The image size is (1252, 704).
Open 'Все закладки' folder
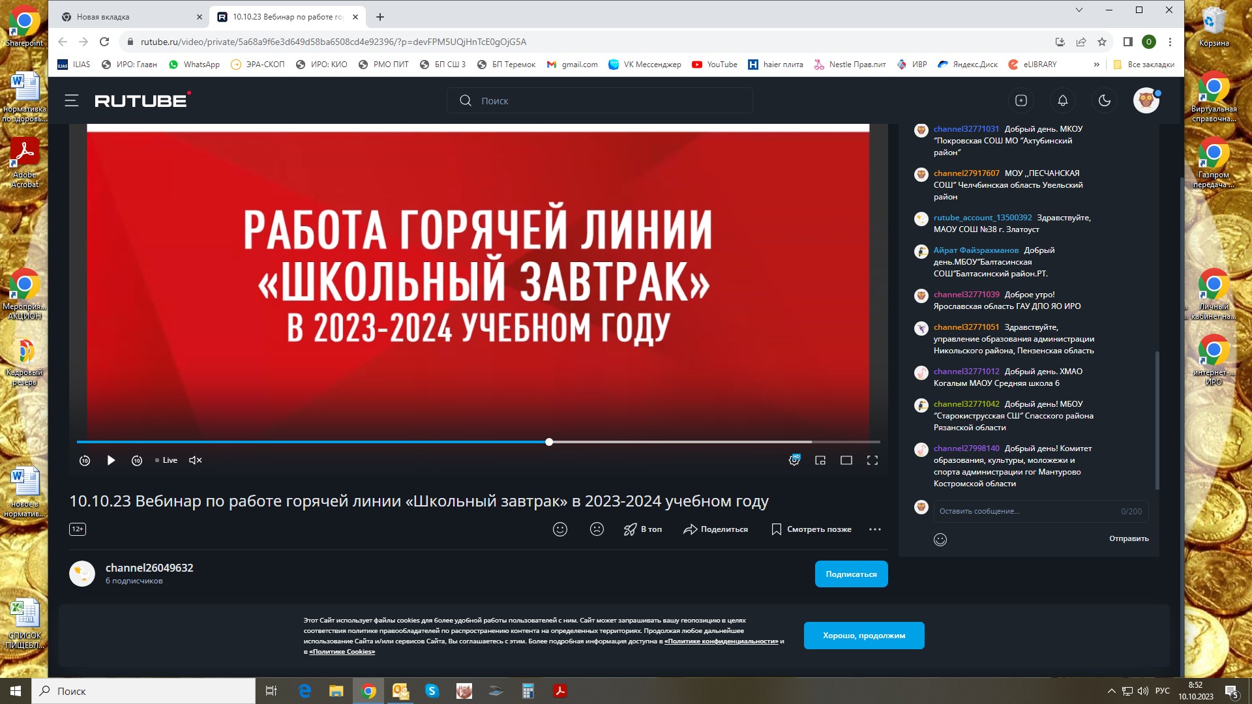coord(1144,65)
